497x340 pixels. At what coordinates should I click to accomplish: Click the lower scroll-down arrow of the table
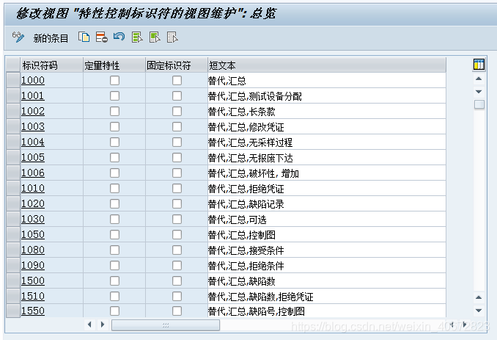pos(479,311)
